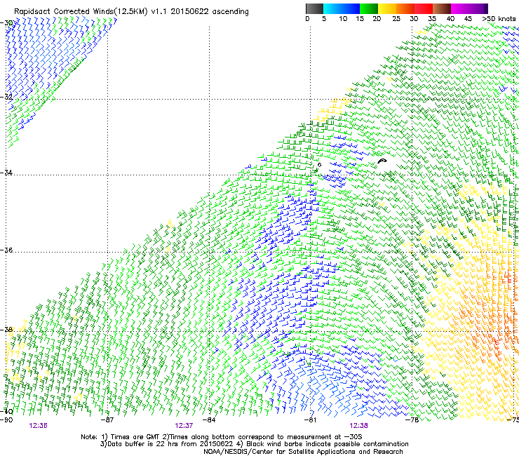Image resolution: width=519 pixels, height=456 pixels.
Task: Click the purple 12:37 time label
Action: tap(184, 426)
